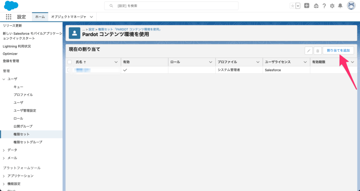Click the 割り当てを追加 button
This screenshot has height=191, width=360.
(x=338, y=50)
